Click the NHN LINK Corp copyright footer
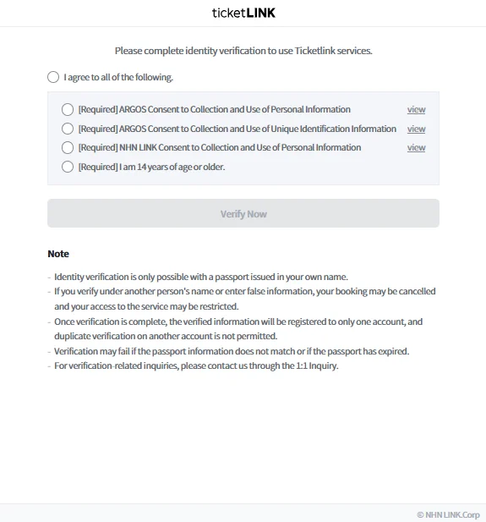This screenshot has height=522, width=486. [448, 514]
